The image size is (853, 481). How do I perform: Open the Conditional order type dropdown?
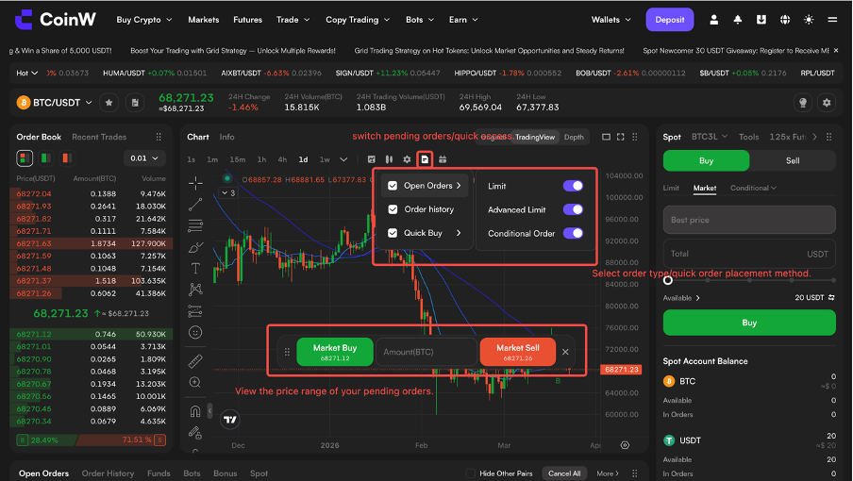click(753, 188)
